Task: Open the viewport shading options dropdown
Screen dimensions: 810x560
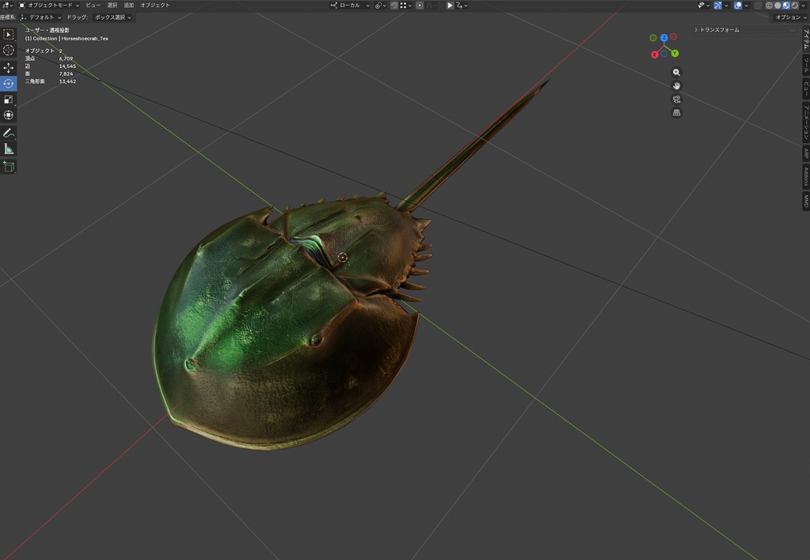Action: point(804,6)
